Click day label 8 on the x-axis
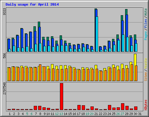 point(40,114)
